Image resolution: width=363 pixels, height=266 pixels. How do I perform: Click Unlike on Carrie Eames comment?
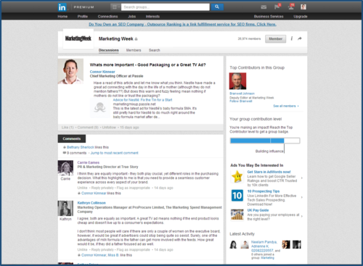click(x=82, y=188)
